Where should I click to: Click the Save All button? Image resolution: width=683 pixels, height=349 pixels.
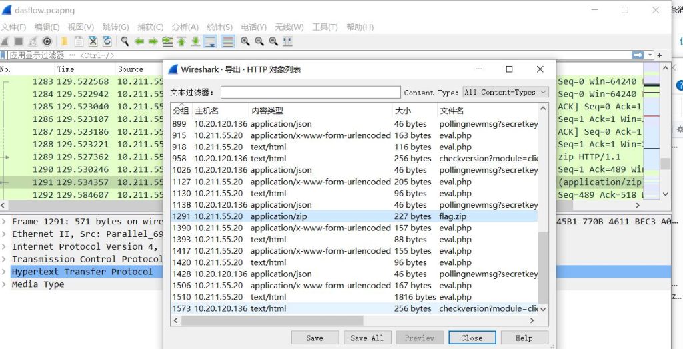[368, 338]
